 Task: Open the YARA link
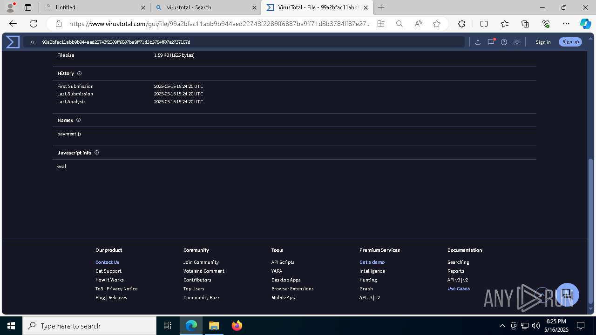click(x=277, y=271)
